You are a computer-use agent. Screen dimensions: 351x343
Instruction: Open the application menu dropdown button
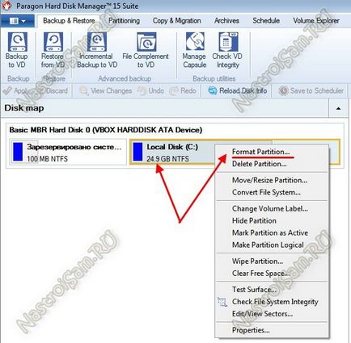coord(17,21)
